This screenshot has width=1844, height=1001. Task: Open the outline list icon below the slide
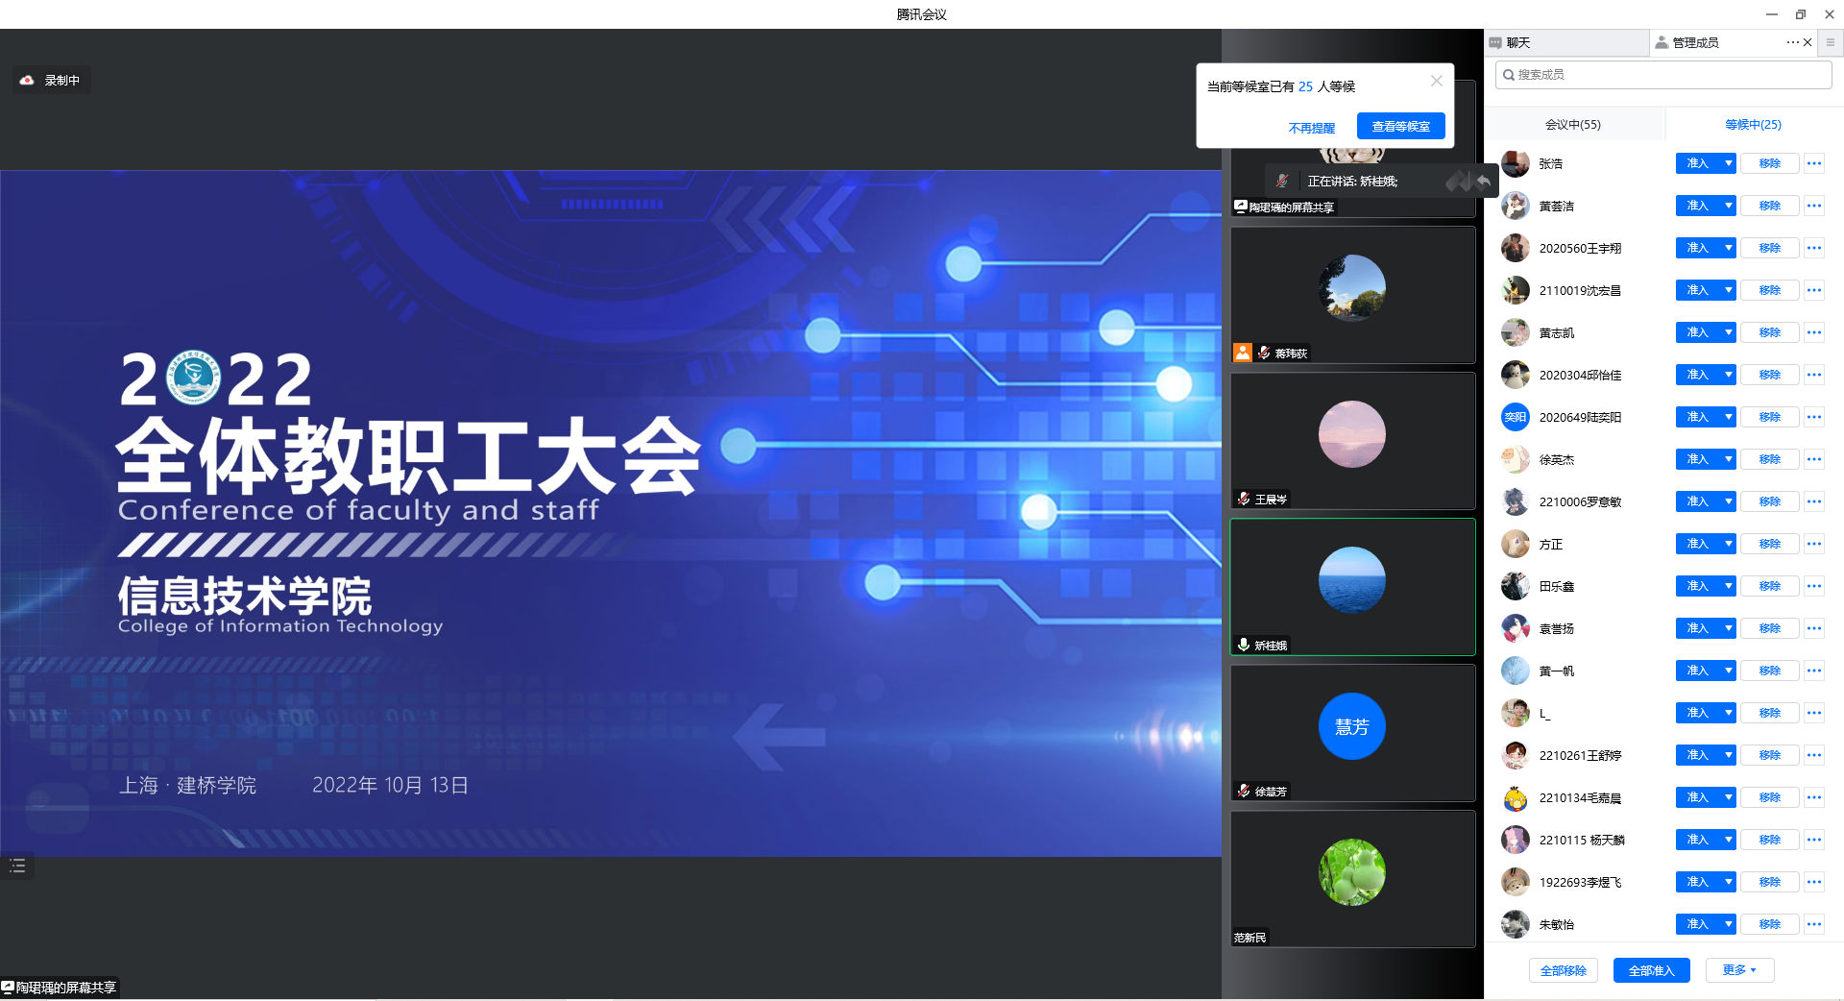point(17,867)
